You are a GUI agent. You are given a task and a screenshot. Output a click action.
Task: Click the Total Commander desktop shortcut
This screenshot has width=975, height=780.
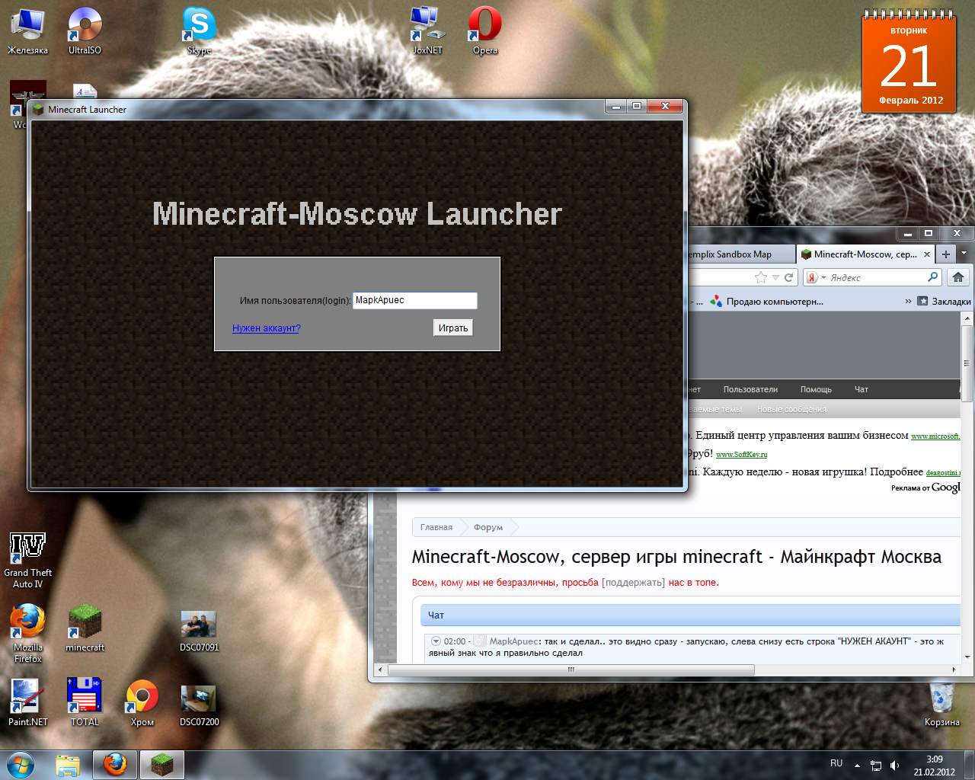point(85,701)
